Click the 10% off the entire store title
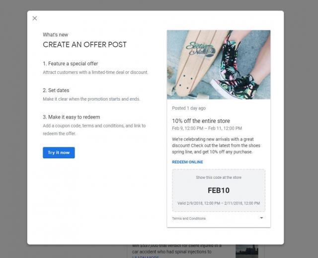Viewport: 318px width, 258px height. point(201,121)
